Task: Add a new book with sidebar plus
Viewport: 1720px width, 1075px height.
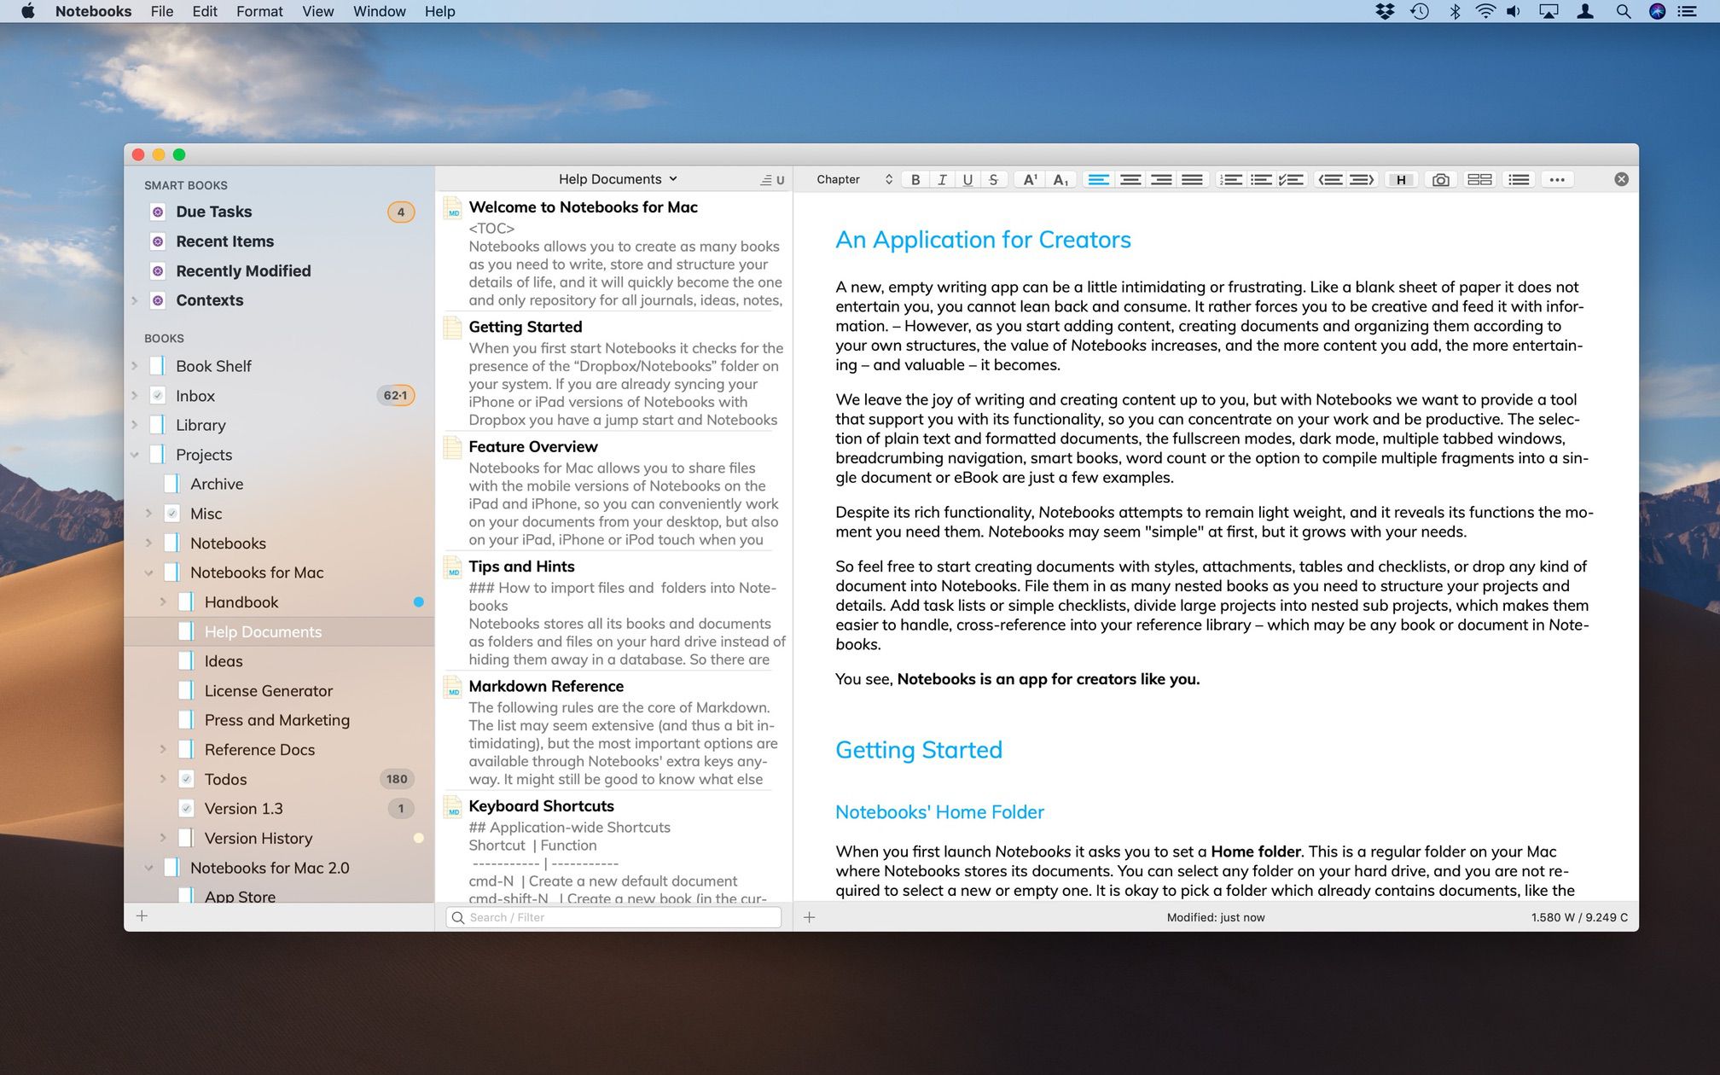Action: click(x=142, y=915)
